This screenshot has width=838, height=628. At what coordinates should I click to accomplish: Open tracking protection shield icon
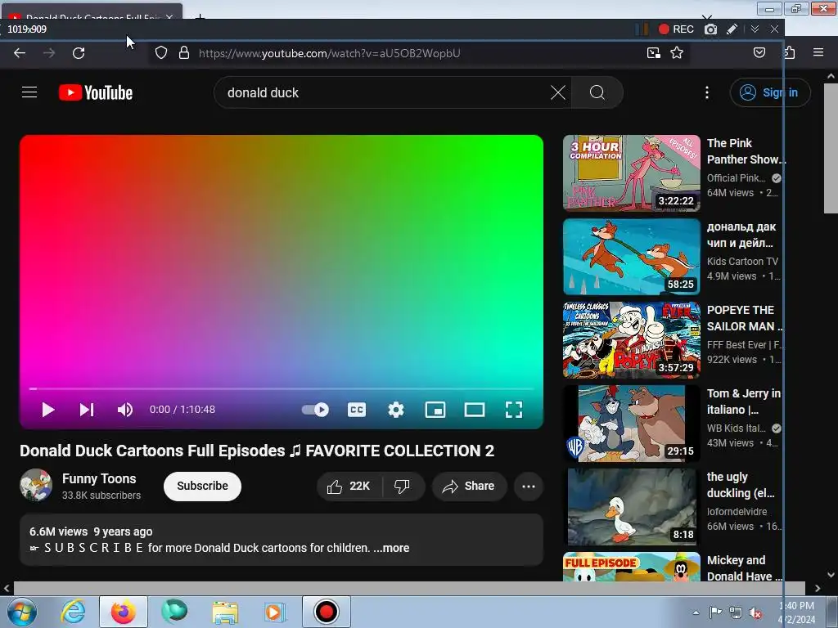(x=161, y=53)
